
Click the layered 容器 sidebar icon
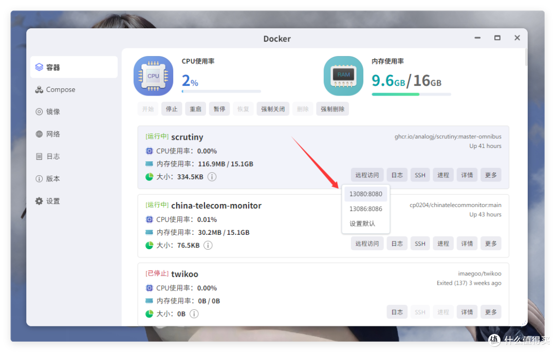39,67
